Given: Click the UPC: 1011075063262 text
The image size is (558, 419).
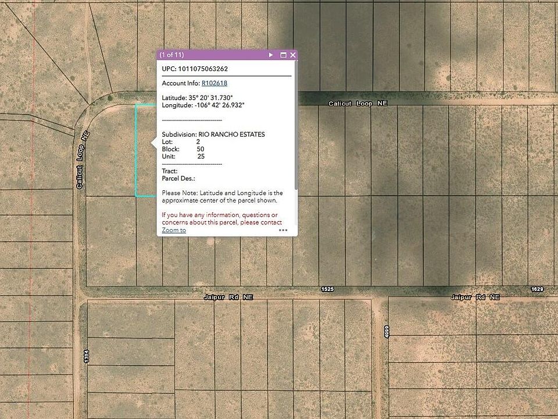Looking at the screenshot, I should (195, 69).
